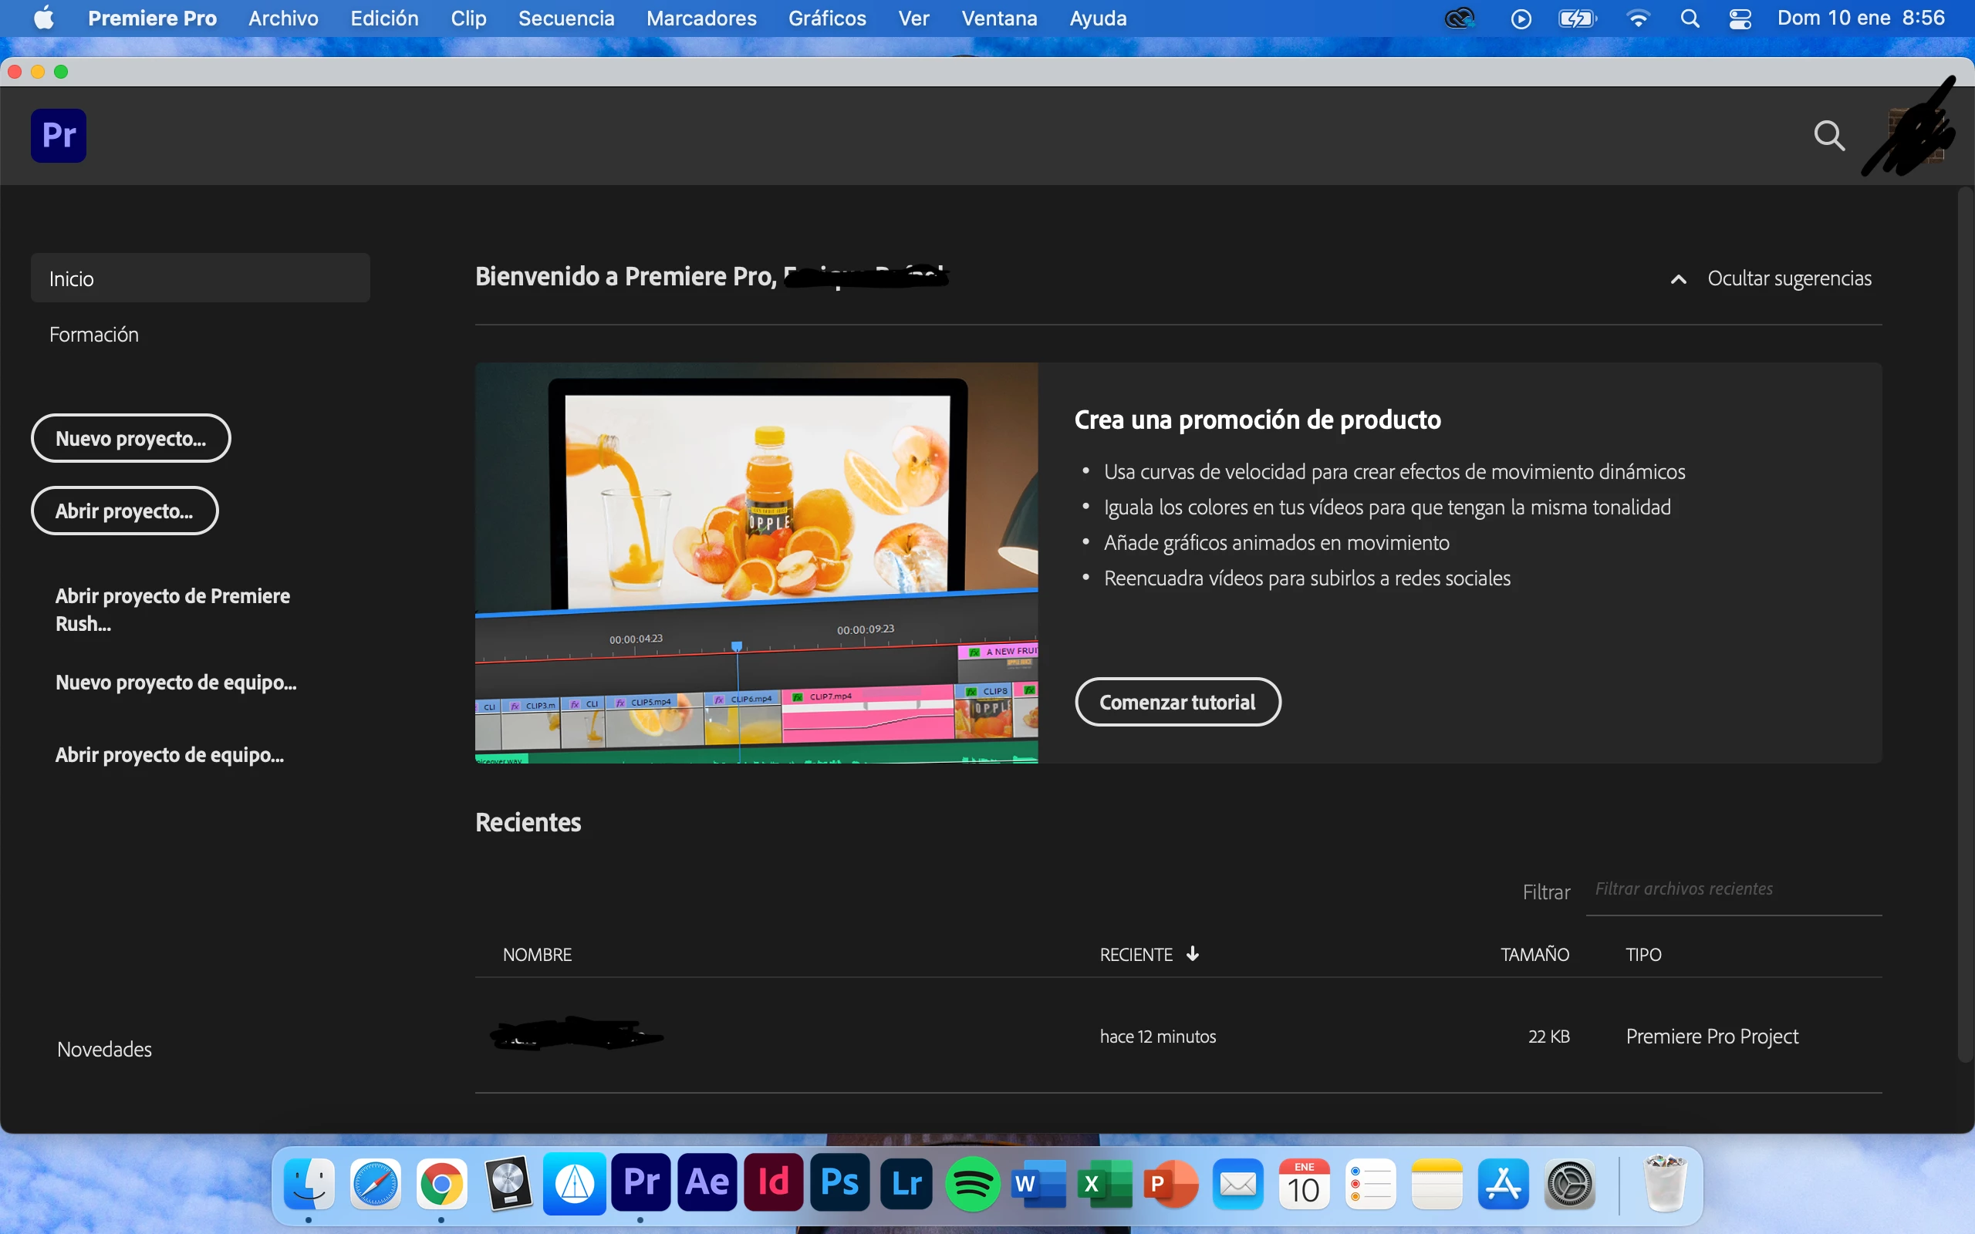
Task: Toggle sort order arrow next to RECIENTE
Action: pos(1193,954)
